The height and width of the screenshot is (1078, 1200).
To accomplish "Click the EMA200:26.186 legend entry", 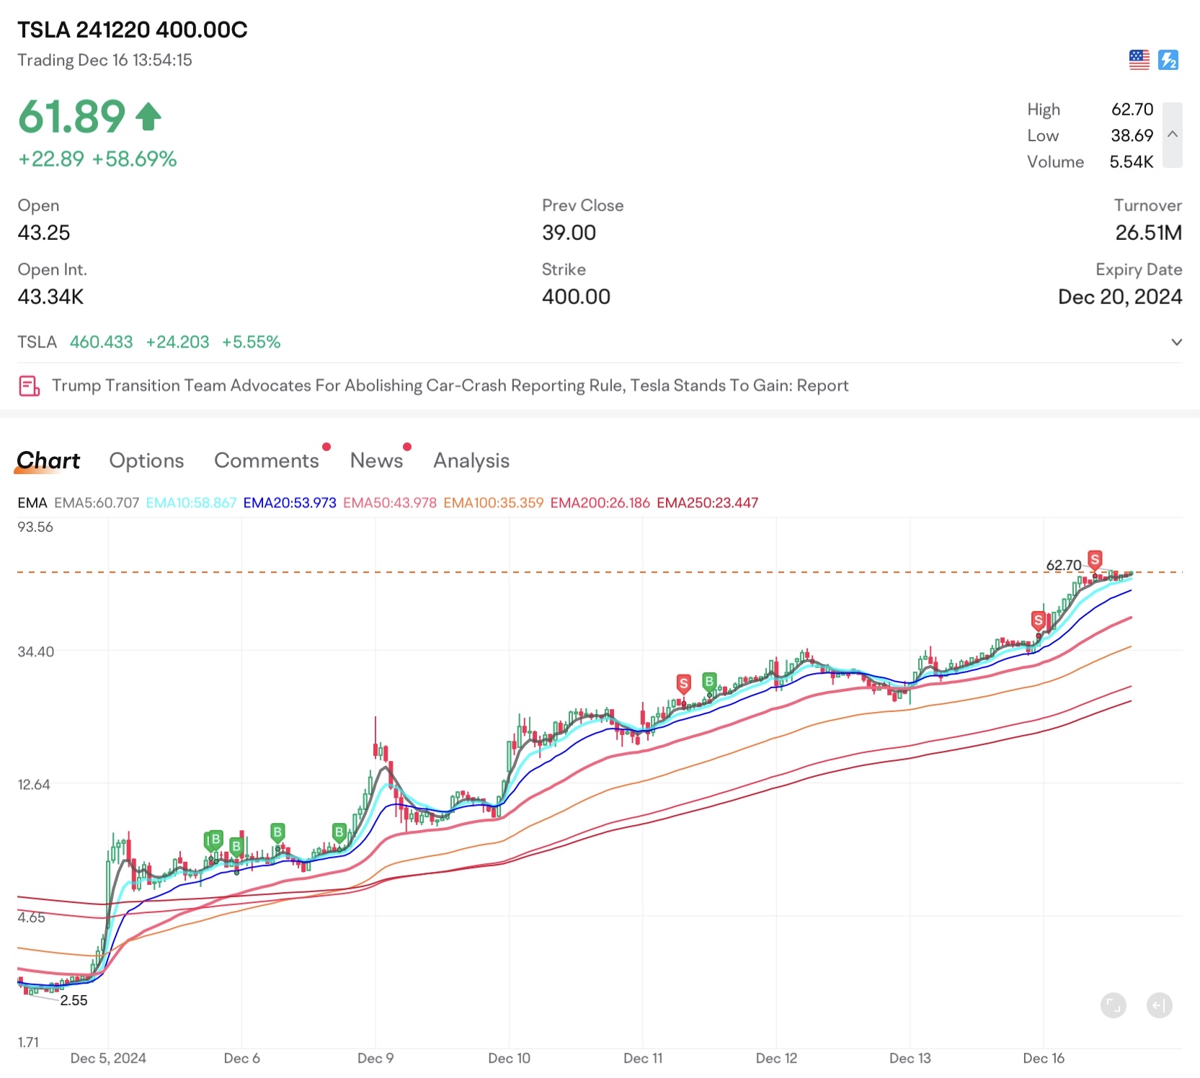I will [600, 503].
